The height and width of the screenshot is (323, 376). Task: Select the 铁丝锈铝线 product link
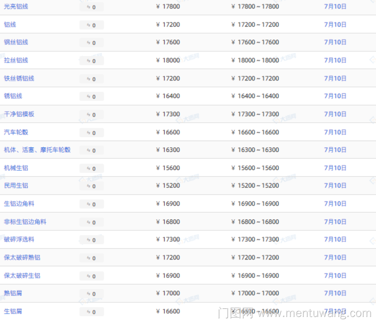[19, 78]
